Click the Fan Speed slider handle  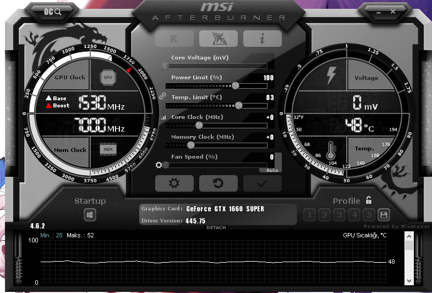tap(166, 165)
